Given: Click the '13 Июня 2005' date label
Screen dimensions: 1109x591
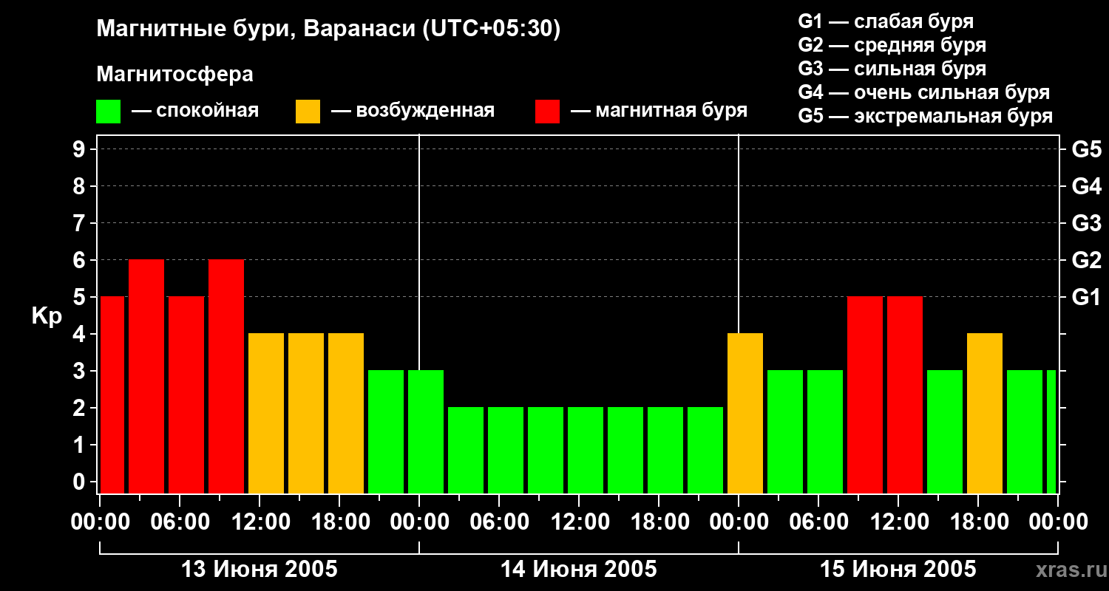Looking at the screenshot, I should pyautogui.click(x=260, y=570).
